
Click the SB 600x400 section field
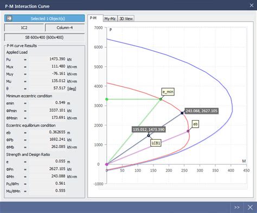(x=44, y=37)
